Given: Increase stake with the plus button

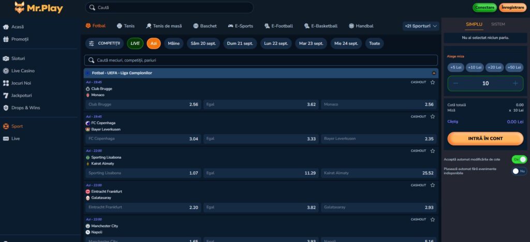Looking at the screenshot, I should pos(516,83).
